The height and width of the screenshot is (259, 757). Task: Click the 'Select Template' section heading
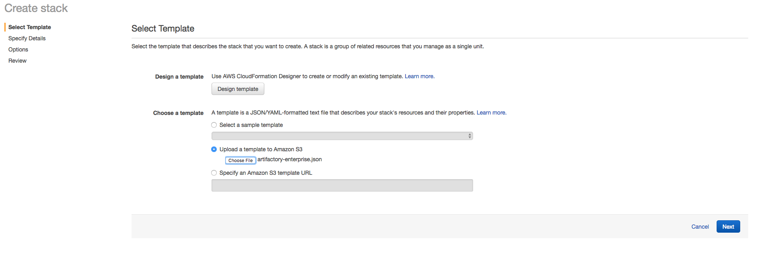click(x=163, y=29)
